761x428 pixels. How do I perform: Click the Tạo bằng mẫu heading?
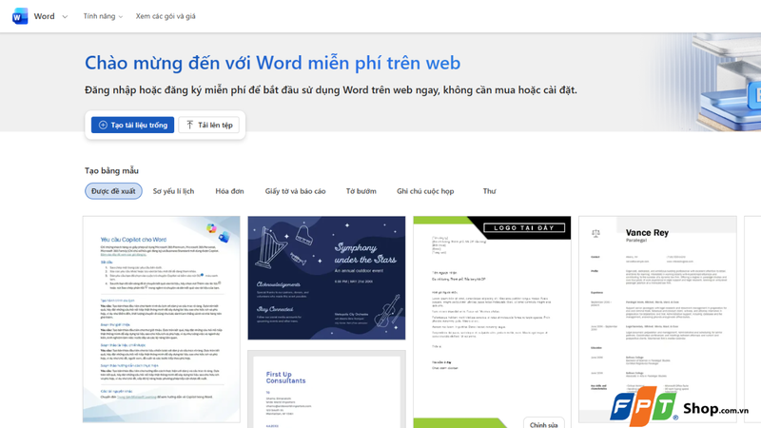[111, 171]
